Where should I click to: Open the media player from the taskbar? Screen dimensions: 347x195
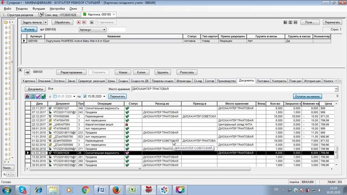(x=69, y=190)
